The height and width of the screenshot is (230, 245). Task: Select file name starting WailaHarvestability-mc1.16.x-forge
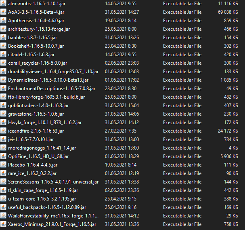click(x=53, y=216)
